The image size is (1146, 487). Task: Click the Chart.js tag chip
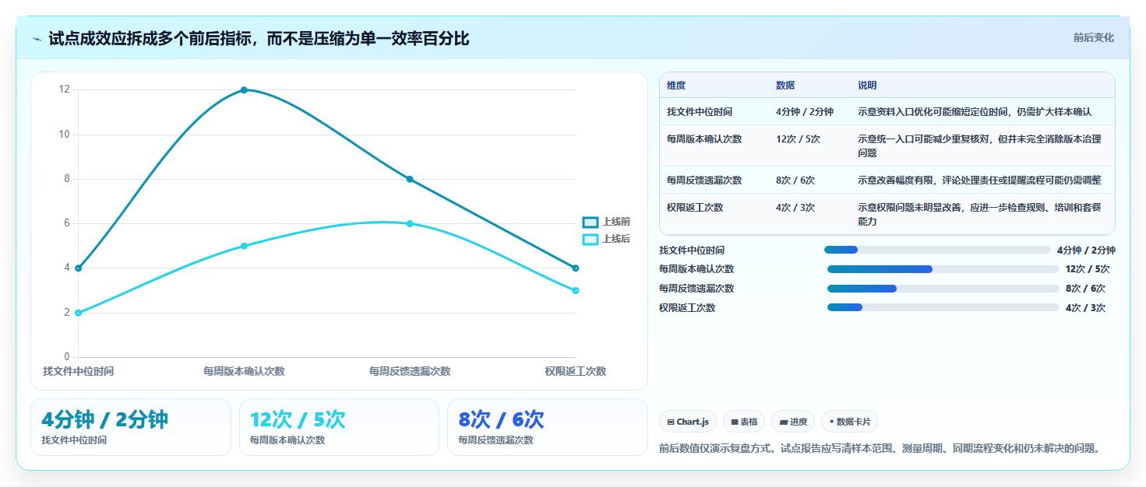[688, 422]
